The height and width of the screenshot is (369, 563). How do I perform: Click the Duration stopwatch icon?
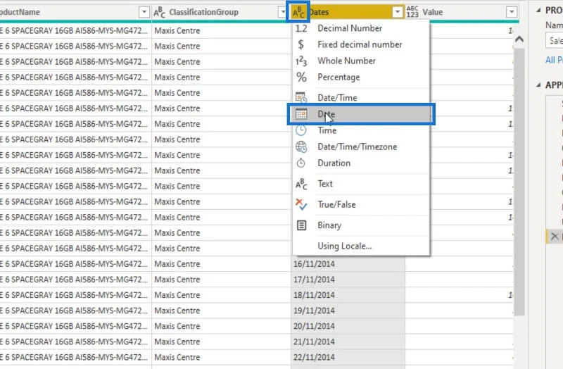coord(301,163)
